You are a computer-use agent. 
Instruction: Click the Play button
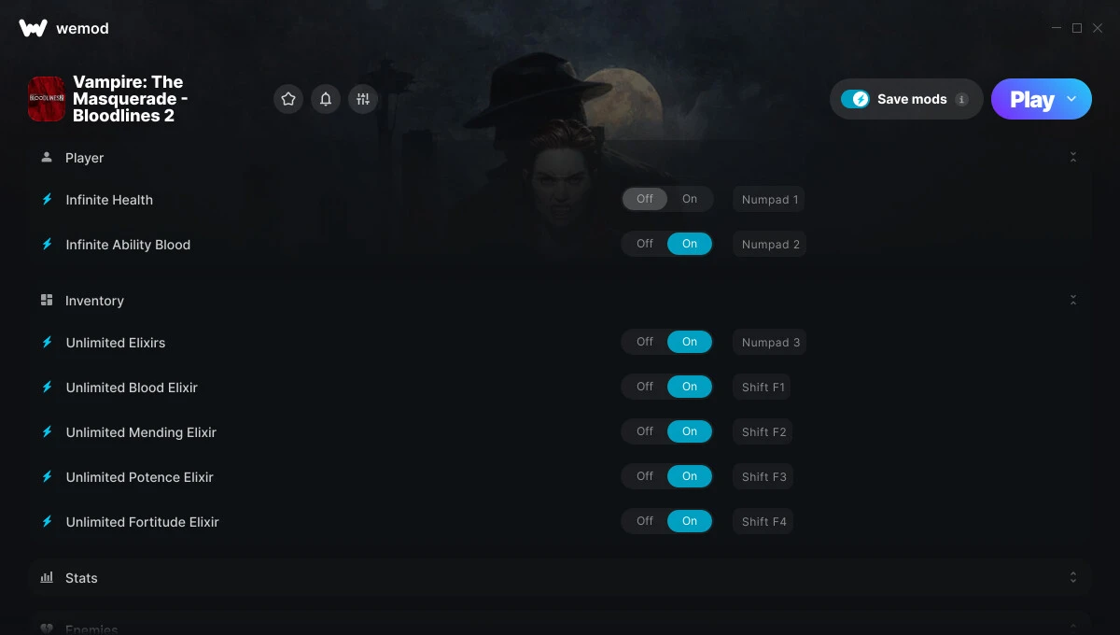(x=1031, y=99)
